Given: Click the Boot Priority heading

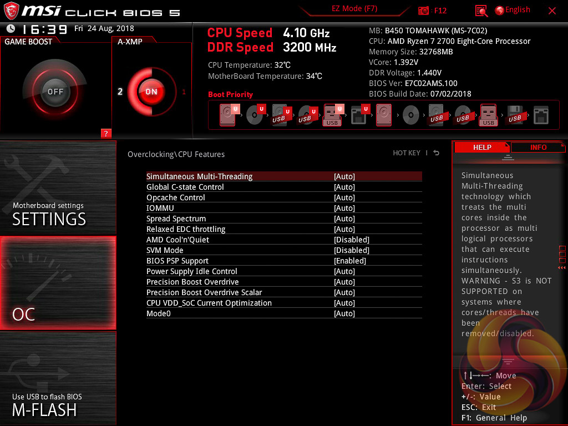Looking at the screenshot, I should coord(230,94).
